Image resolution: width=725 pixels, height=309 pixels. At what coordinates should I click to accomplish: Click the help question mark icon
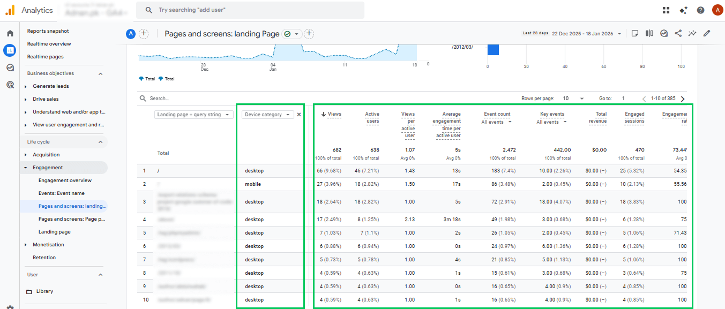click(700, 10)
